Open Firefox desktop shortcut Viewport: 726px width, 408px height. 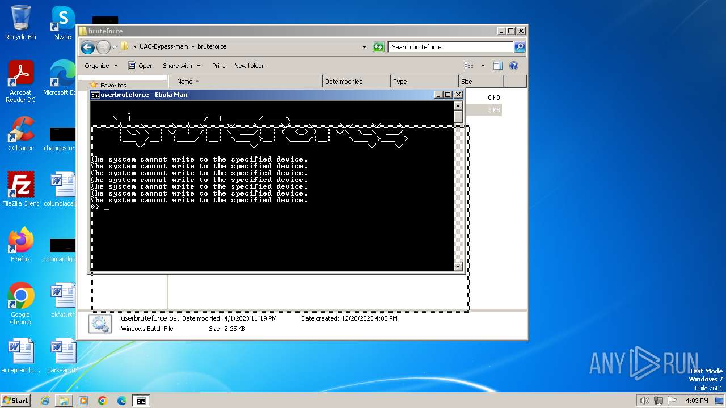click(x=20, y=245)
